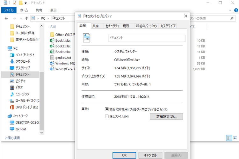This screenshot has width=239, height=159.
Task: Confirm with the OK button
Action: [124, 155]
